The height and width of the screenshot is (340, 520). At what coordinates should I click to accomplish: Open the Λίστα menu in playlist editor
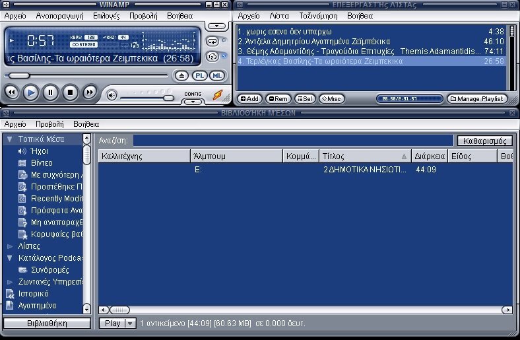point(279,16)
